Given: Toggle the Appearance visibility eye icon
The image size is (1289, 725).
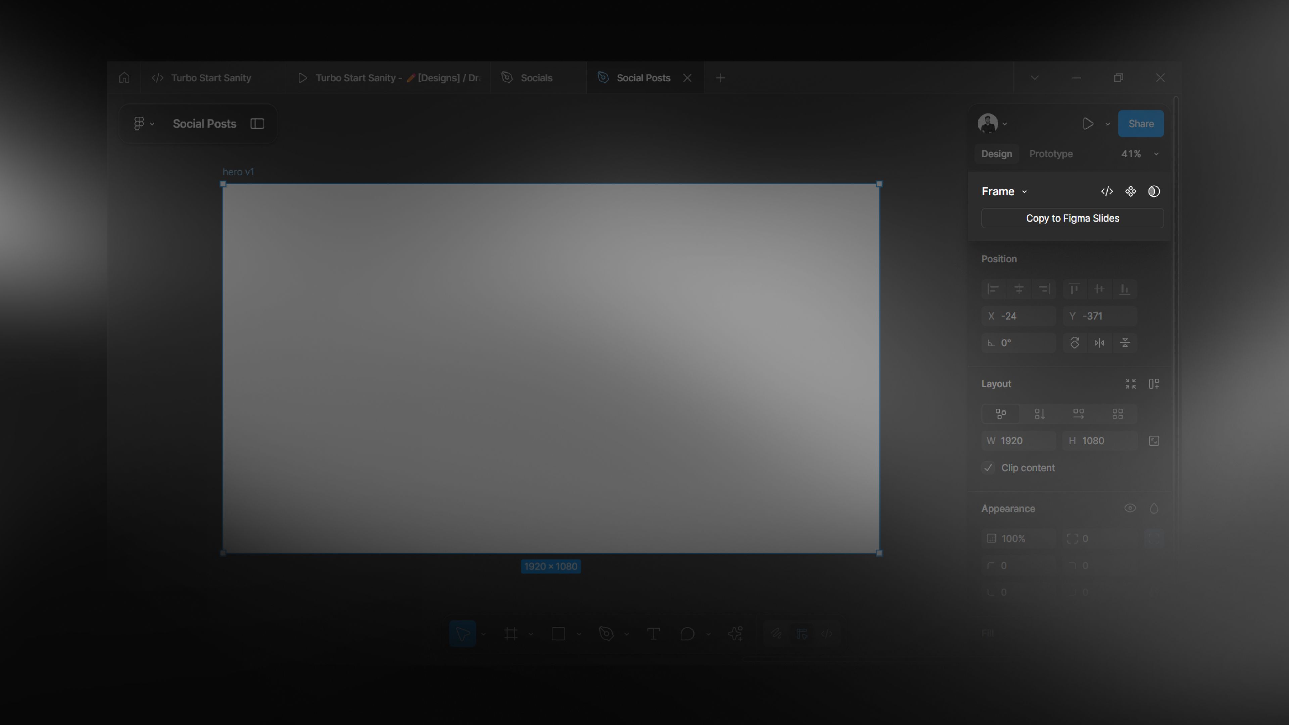Looking at the screenshot, I should 1130,509.
